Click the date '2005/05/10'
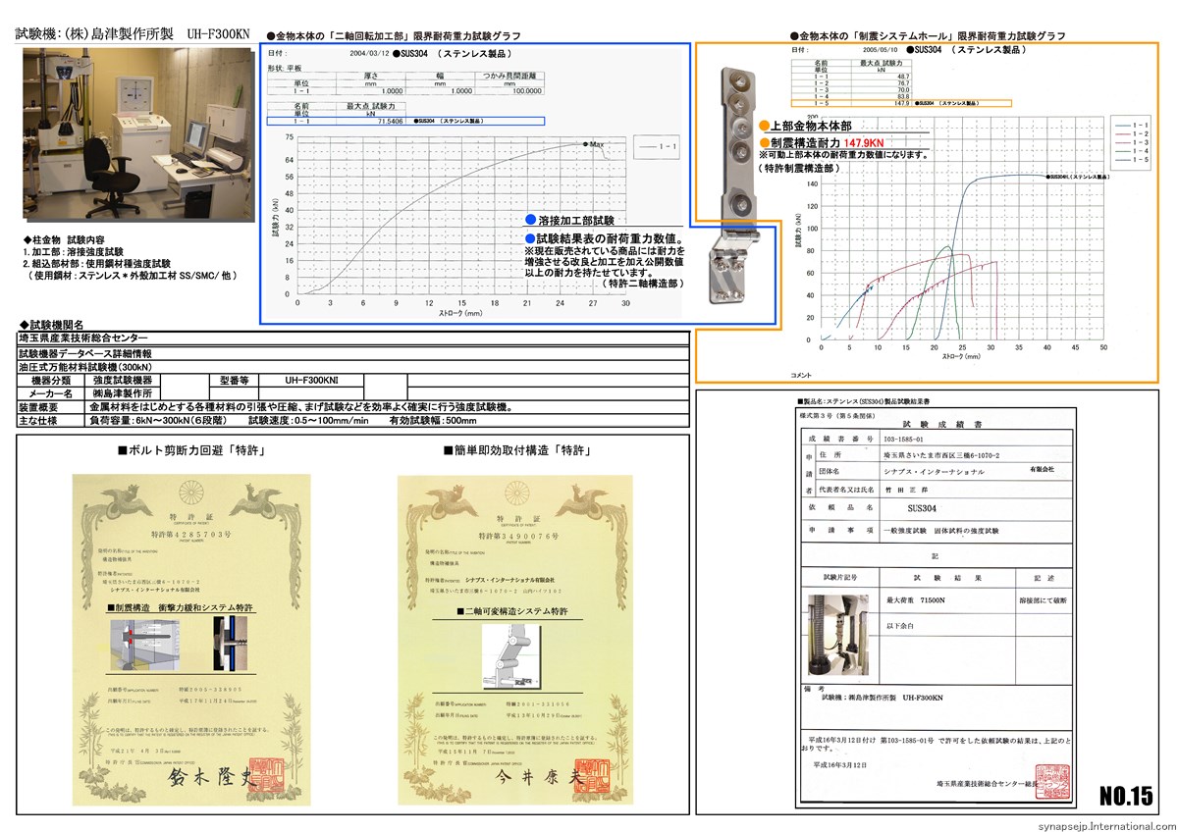The width and height of the screenshot is (1178, 832). coord(881,48)
